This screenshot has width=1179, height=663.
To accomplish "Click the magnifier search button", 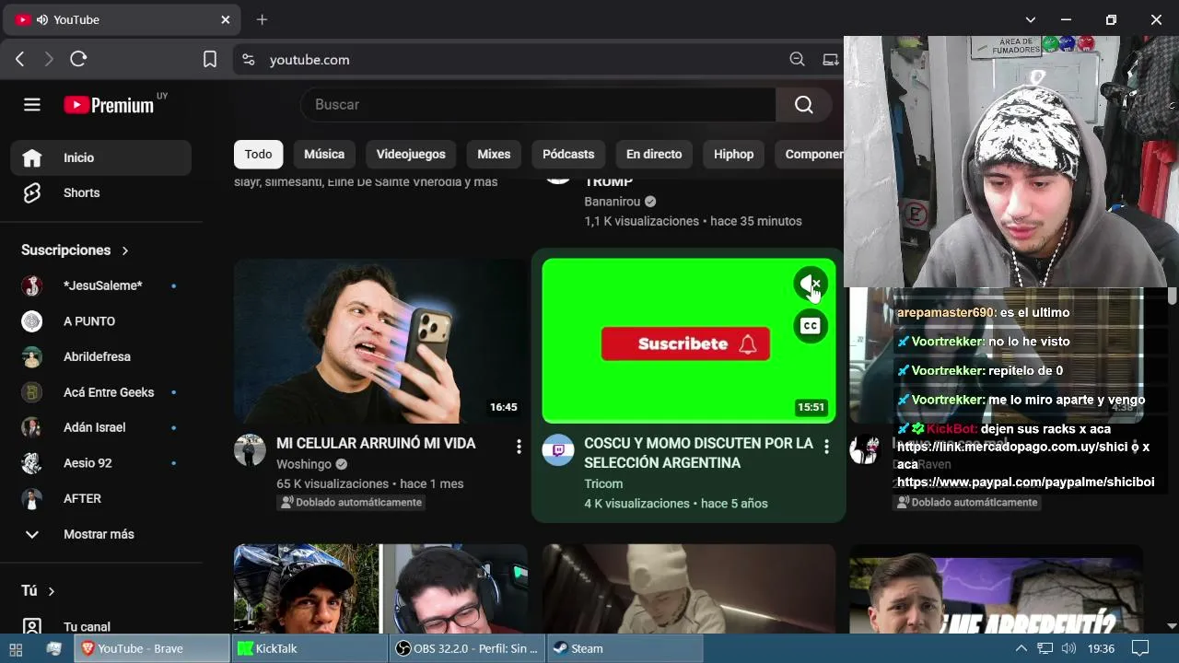I will point(804,105).
